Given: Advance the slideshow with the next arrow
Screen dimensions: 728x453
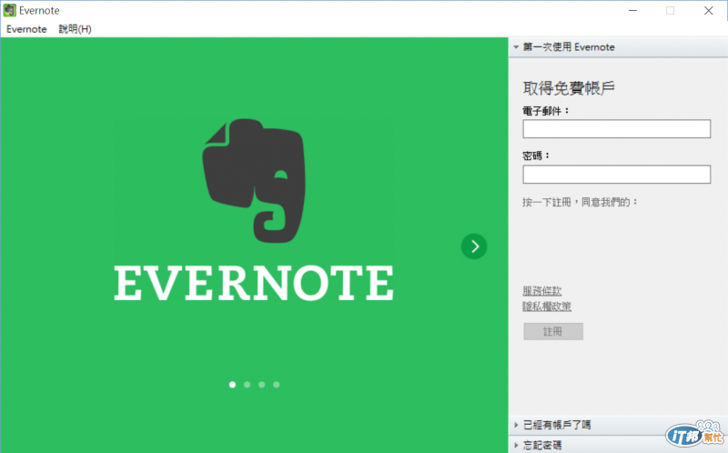Looking at the screenshot, I should click(x=474, y=246).
